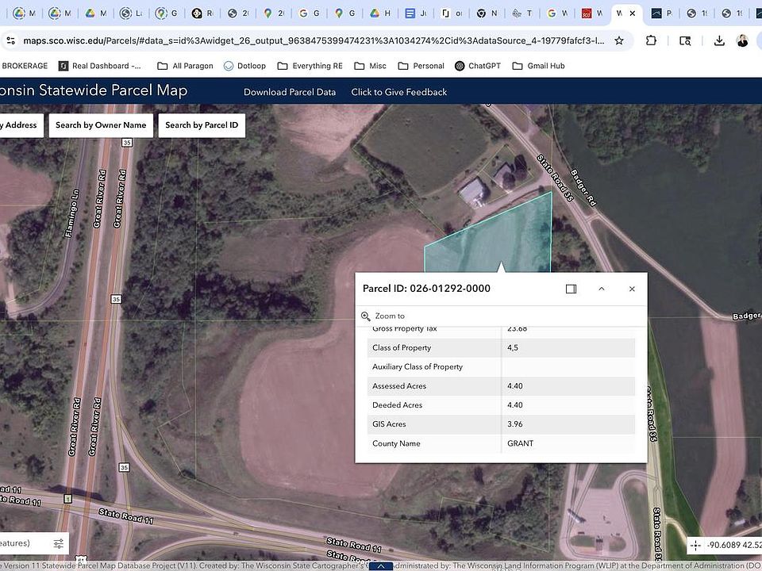Open Search by Owner Name

(101, 125)
